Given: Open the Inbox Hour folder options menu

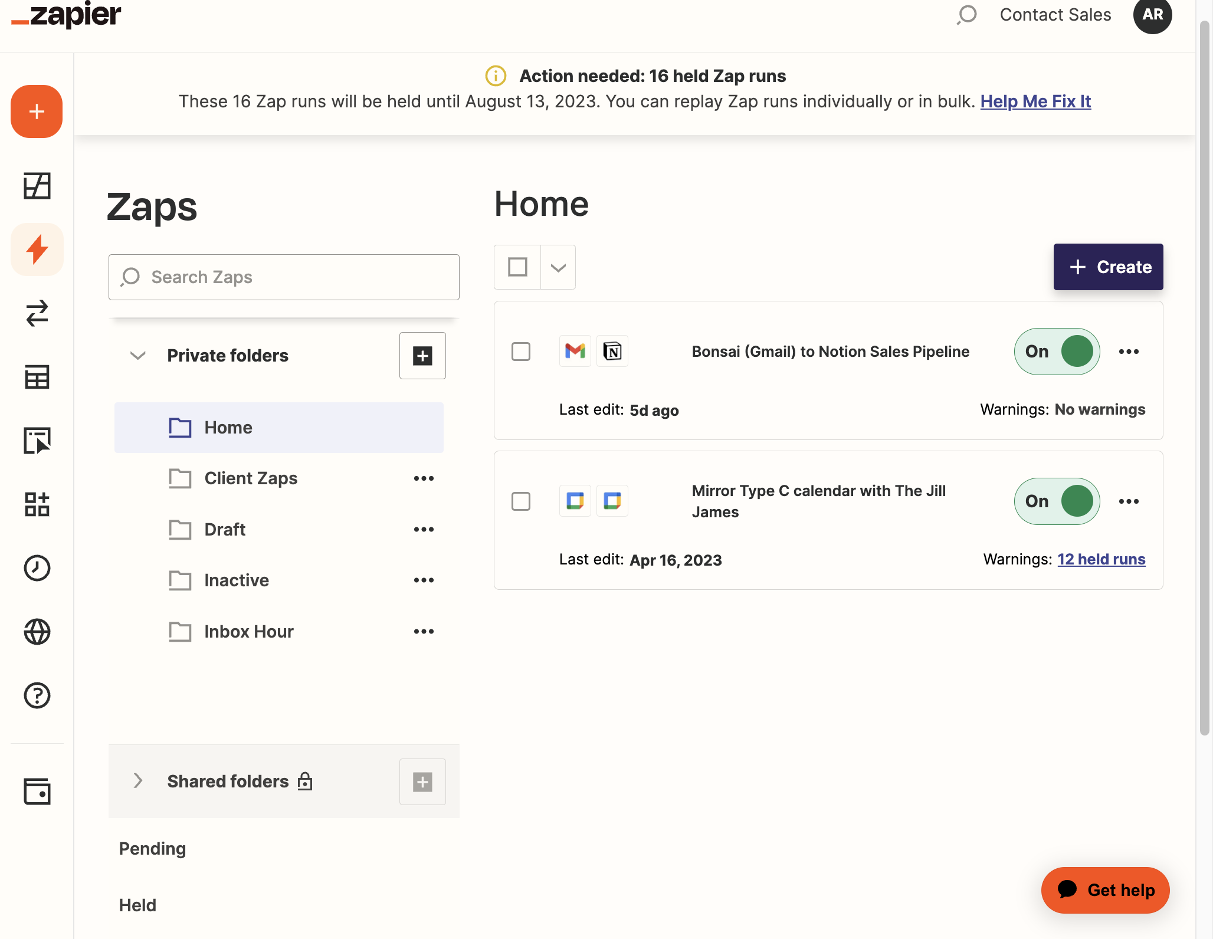Looking at the screenshot, I should [x=424, y=632].
